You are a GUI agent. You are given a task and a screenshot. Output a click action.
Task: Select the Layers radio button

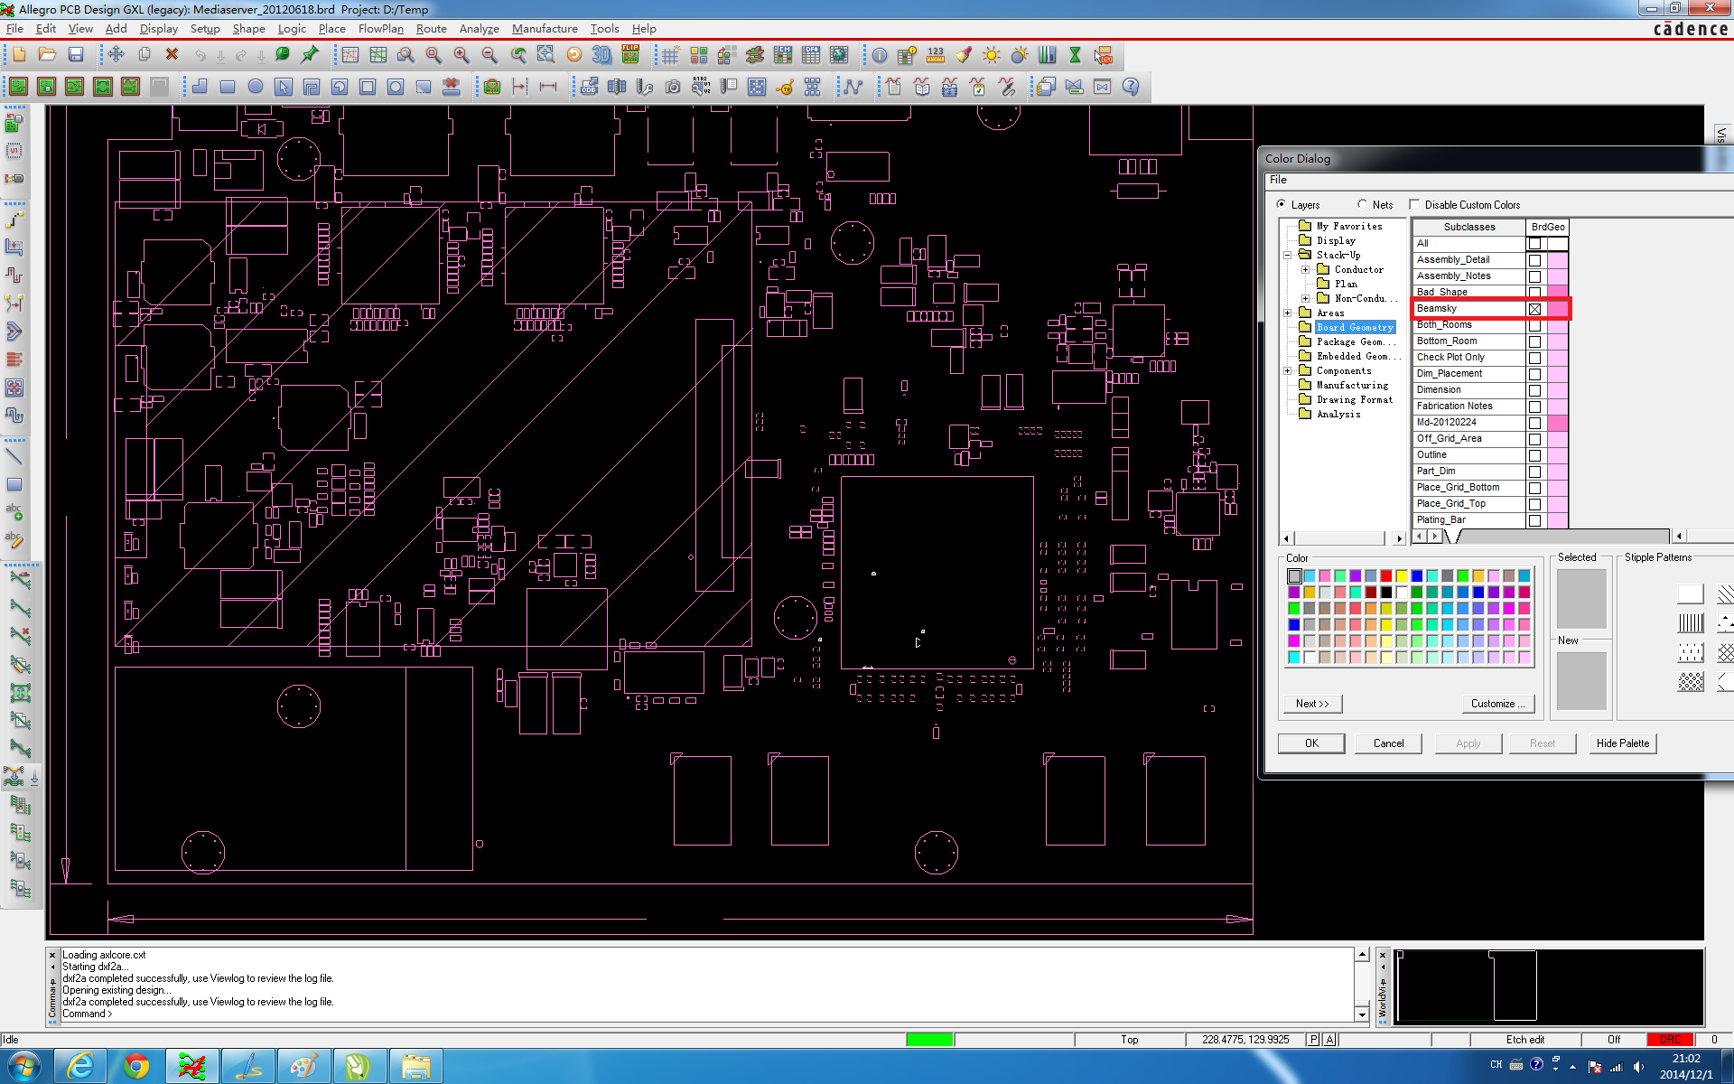click(1281, 205)
